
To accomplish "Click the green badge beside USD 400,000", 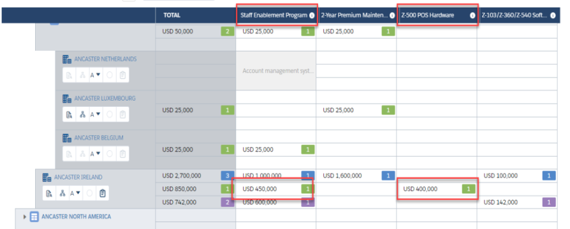I will tap(469, 189).
